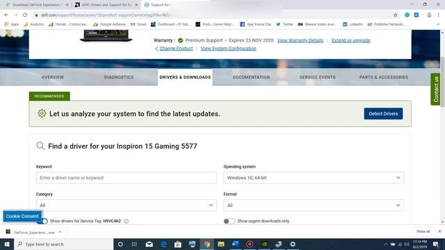Open View Warranty Details link
This screenshot has width=445, height=250.
[x=300, y=40]
